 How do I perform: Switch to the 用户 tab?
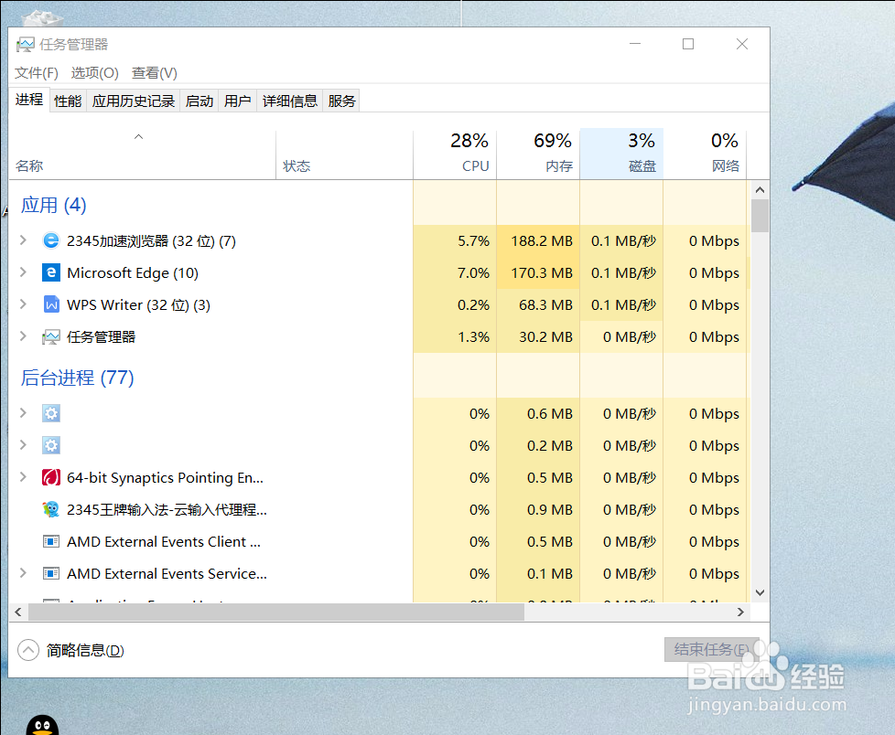point(237,101)
